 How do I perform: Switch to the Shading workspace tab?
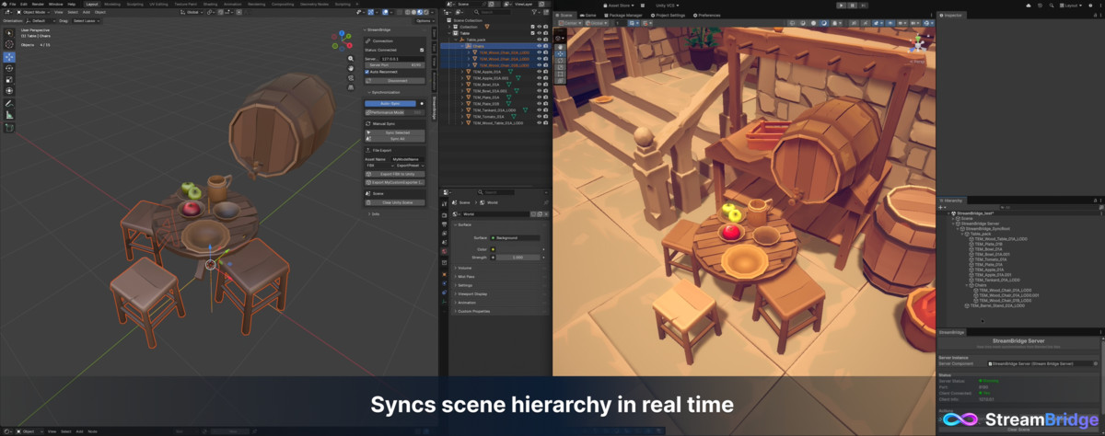coord(210,4)
